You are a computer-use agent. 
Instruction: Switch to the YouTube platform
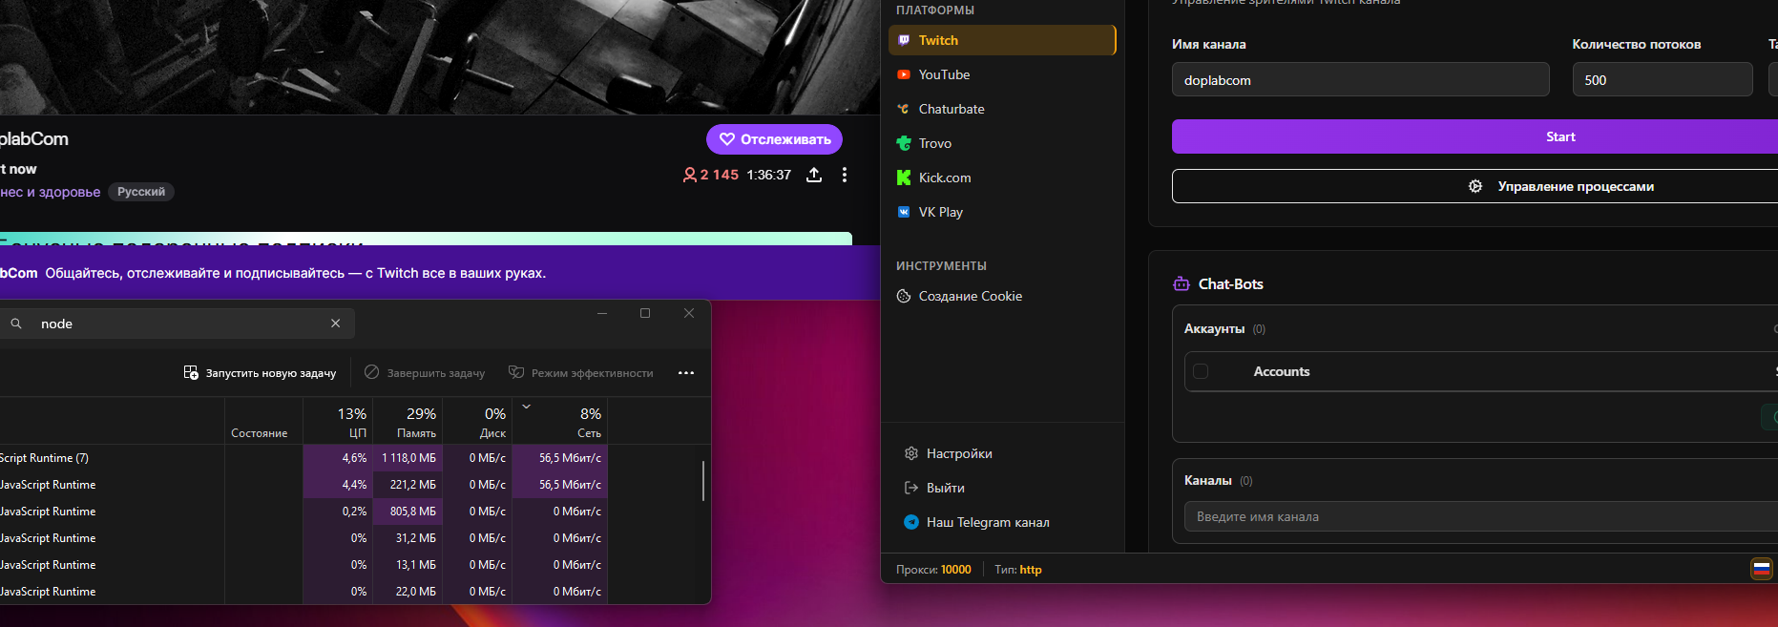pos(943,74)
